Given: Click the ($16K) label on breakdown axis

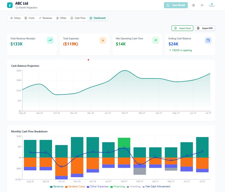Looking at the screenshot, I should pyautogui.click(x=18, y=179).
